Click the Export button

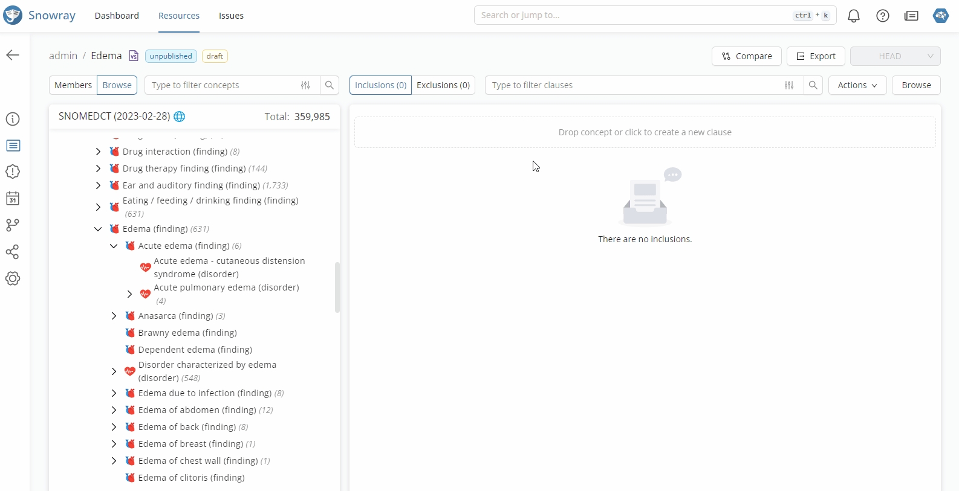point(815,56)
